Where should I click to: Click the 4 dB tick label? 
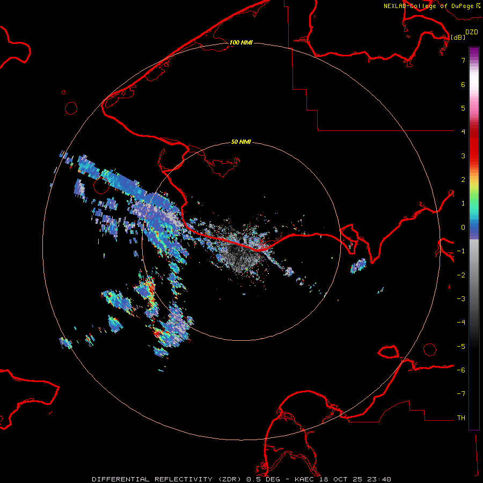click(x=463, y=132)
